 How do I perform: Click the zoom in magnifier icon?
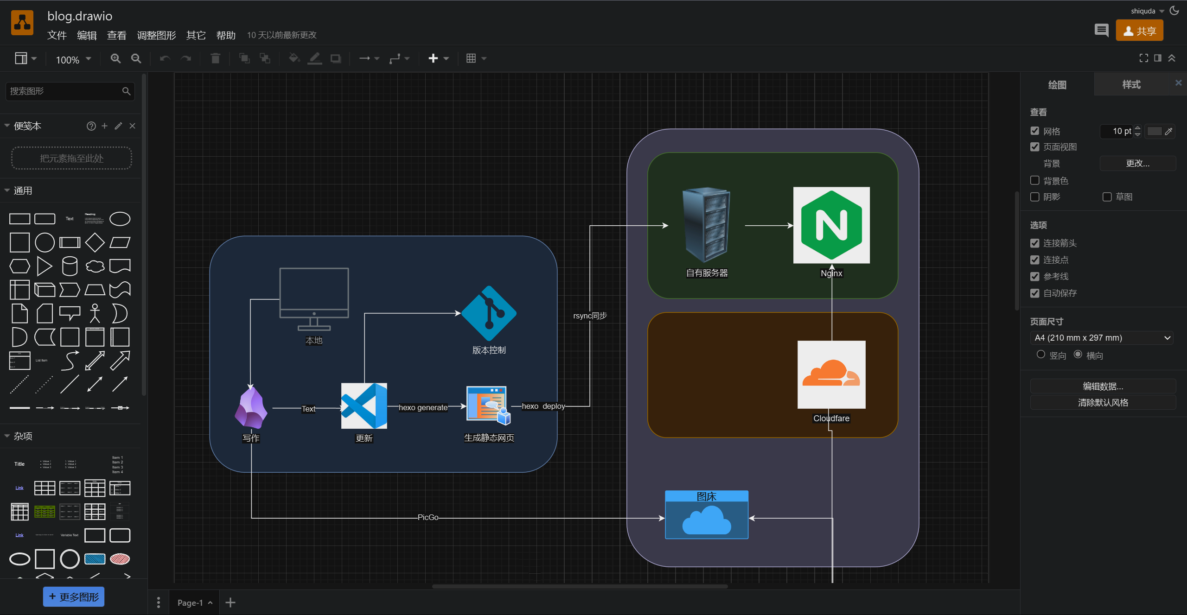tap(115, 58)
